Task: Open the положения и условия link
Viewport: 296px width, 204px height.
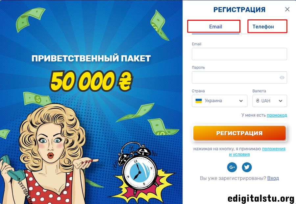Action: coord(257,151)
